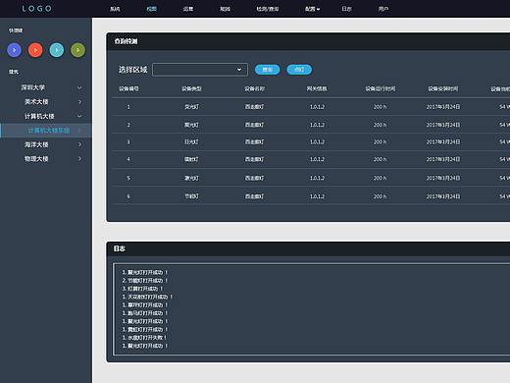The image size is (510, 383).
Task: Click the red quick-key play icon
Action: 35,50
